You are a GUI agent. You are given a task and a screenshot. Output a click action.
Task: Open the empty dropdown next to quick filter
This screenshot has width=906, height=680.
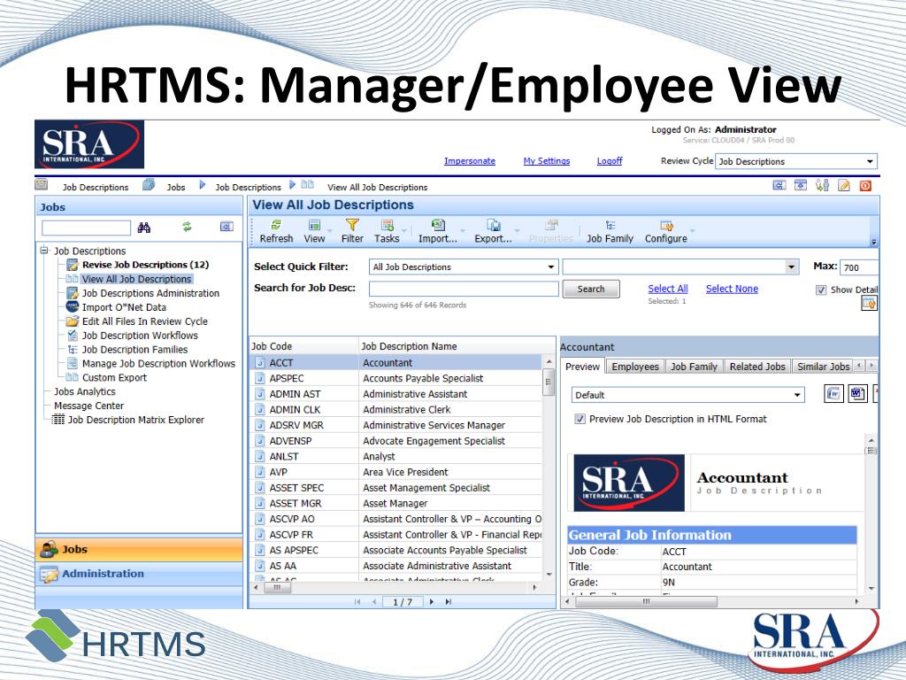click(x=680, y=267)
